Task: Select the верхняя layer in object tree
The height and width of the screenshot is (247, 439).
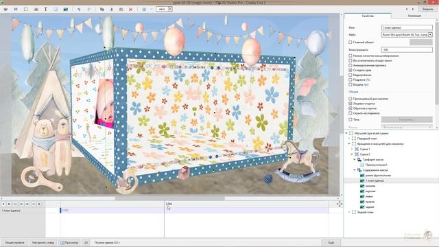Action: [x=370, y=191]
